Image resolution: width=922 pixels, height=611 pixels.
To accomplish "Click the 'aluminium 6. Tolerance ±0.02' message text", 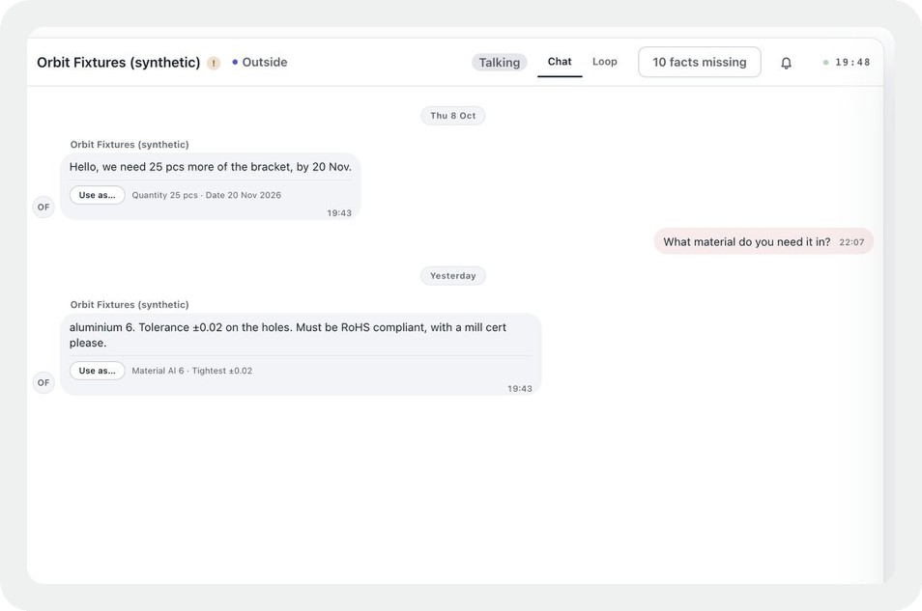I will [x=288, y=335].
